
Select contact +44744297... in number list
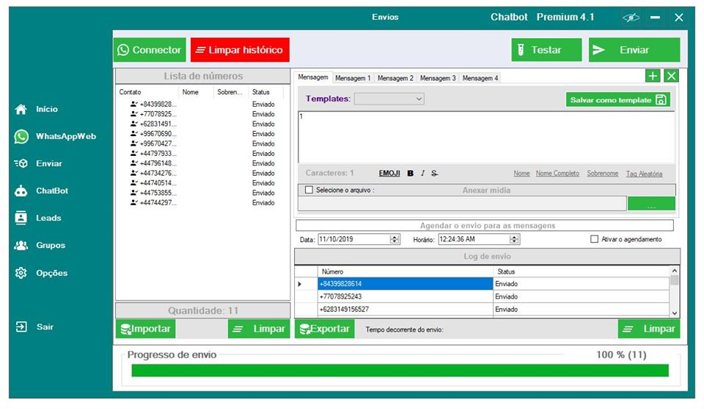[153, 203]
